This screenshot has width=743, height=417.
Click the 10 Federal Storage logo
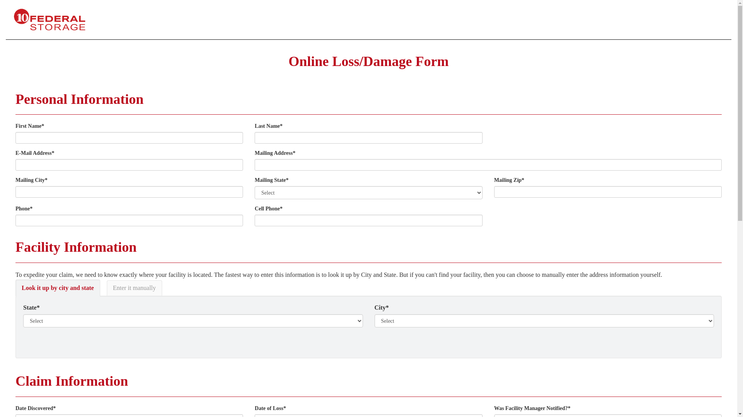50,20
